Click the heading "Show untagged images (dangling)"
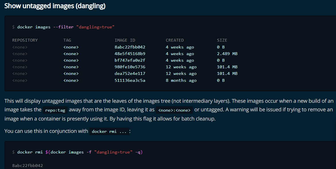The width and height of the screenshot is (336, 169). [x=55, y=6]
